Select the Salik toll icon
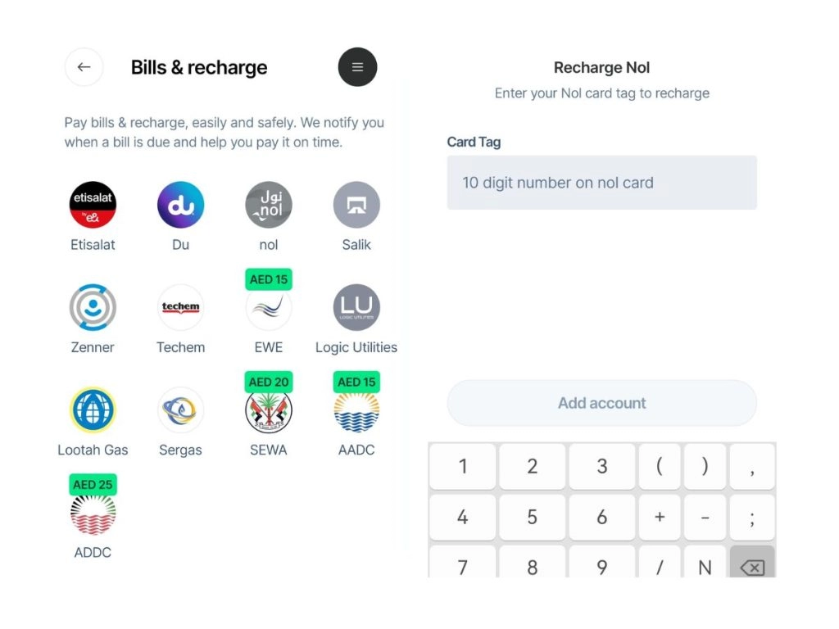Image resolution: width=839 pixels, height=629 pixels. pyautogui.click(x=356, y=205)
